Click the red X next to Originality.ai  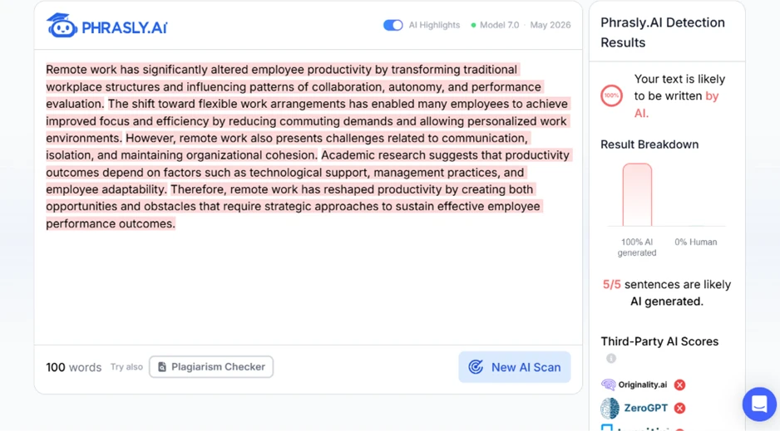click(x=679, y=384)
